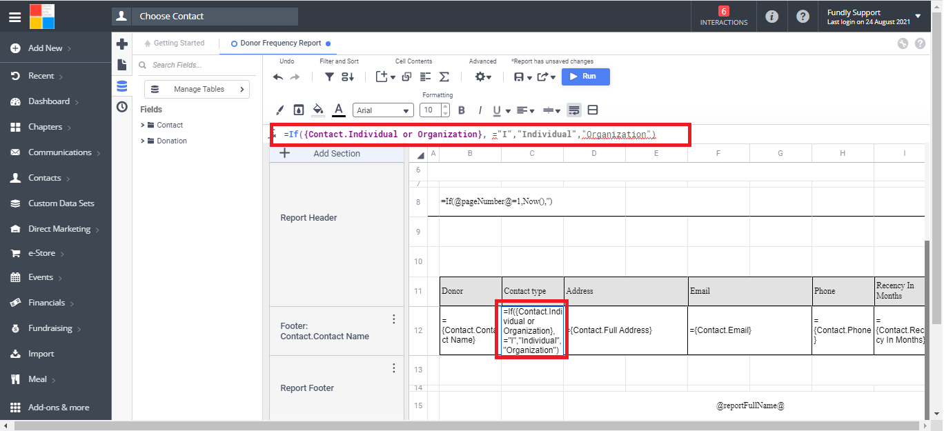Select the Contact type header cell

(533, 291)
